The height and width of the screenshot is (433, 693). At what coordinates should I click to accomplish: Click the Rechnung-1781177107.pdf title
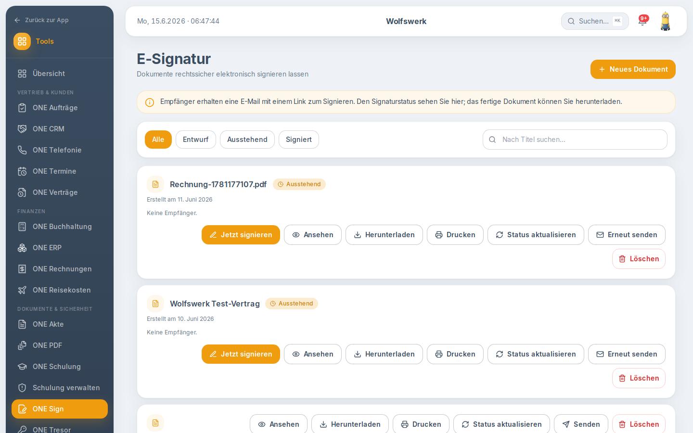point(218,184)
